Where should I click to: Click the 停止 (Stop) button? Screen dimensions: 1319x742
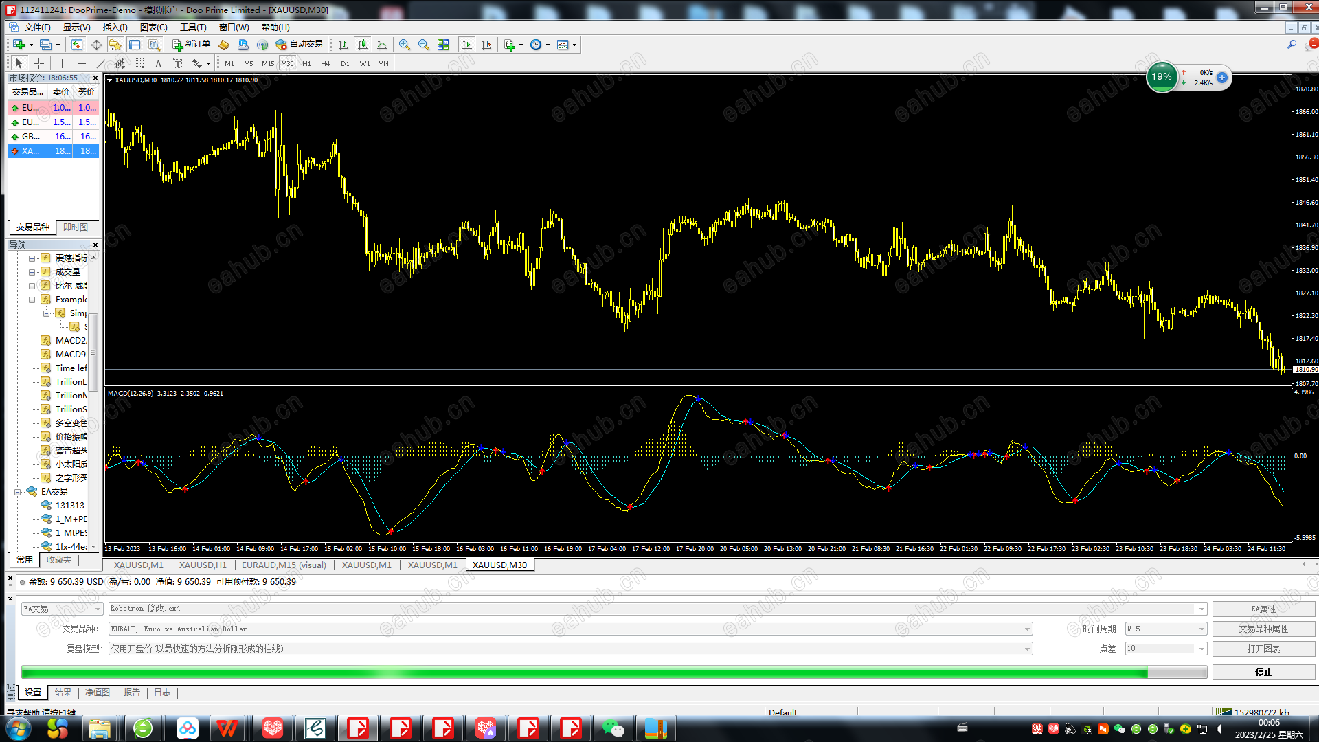[x=1263, y=672]
